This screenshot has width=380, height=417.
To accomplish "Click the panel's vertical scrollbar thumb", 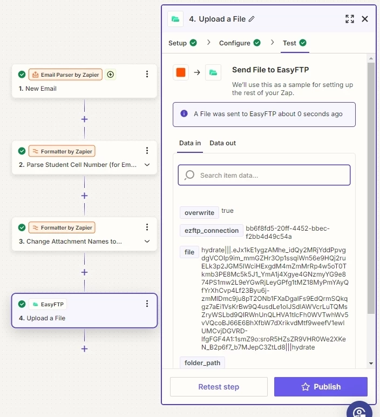I will click(x=371, y=189).
